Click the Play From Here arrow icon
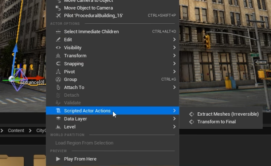 tap(58, 159)
